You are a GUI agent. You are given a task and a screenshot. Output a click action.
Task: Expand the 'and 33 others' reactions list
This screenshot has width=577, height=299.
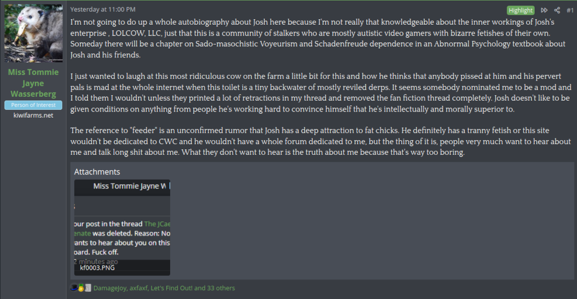[x=215, y=288]
